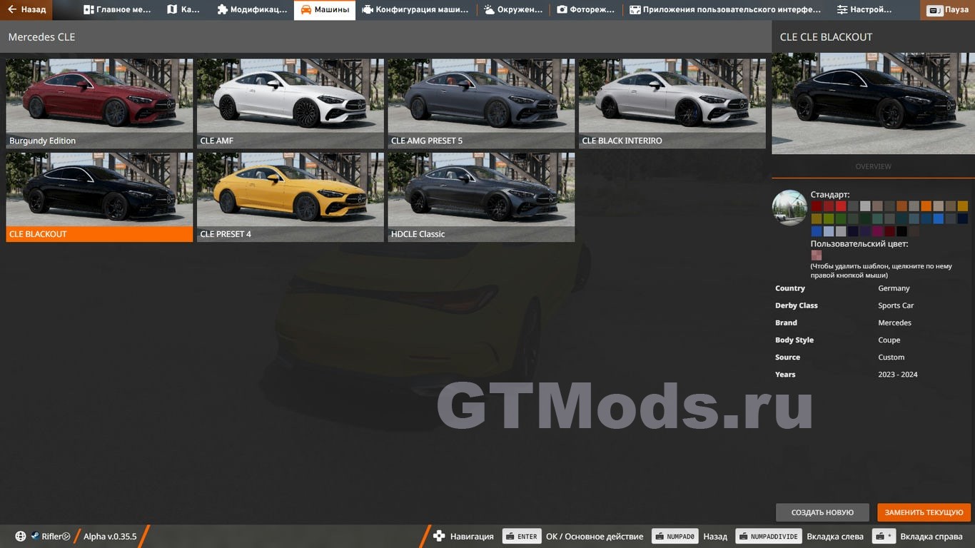975x548 pixels.
Task: Click the Навигация d-pad icon
Action: (x=439, y=537)
